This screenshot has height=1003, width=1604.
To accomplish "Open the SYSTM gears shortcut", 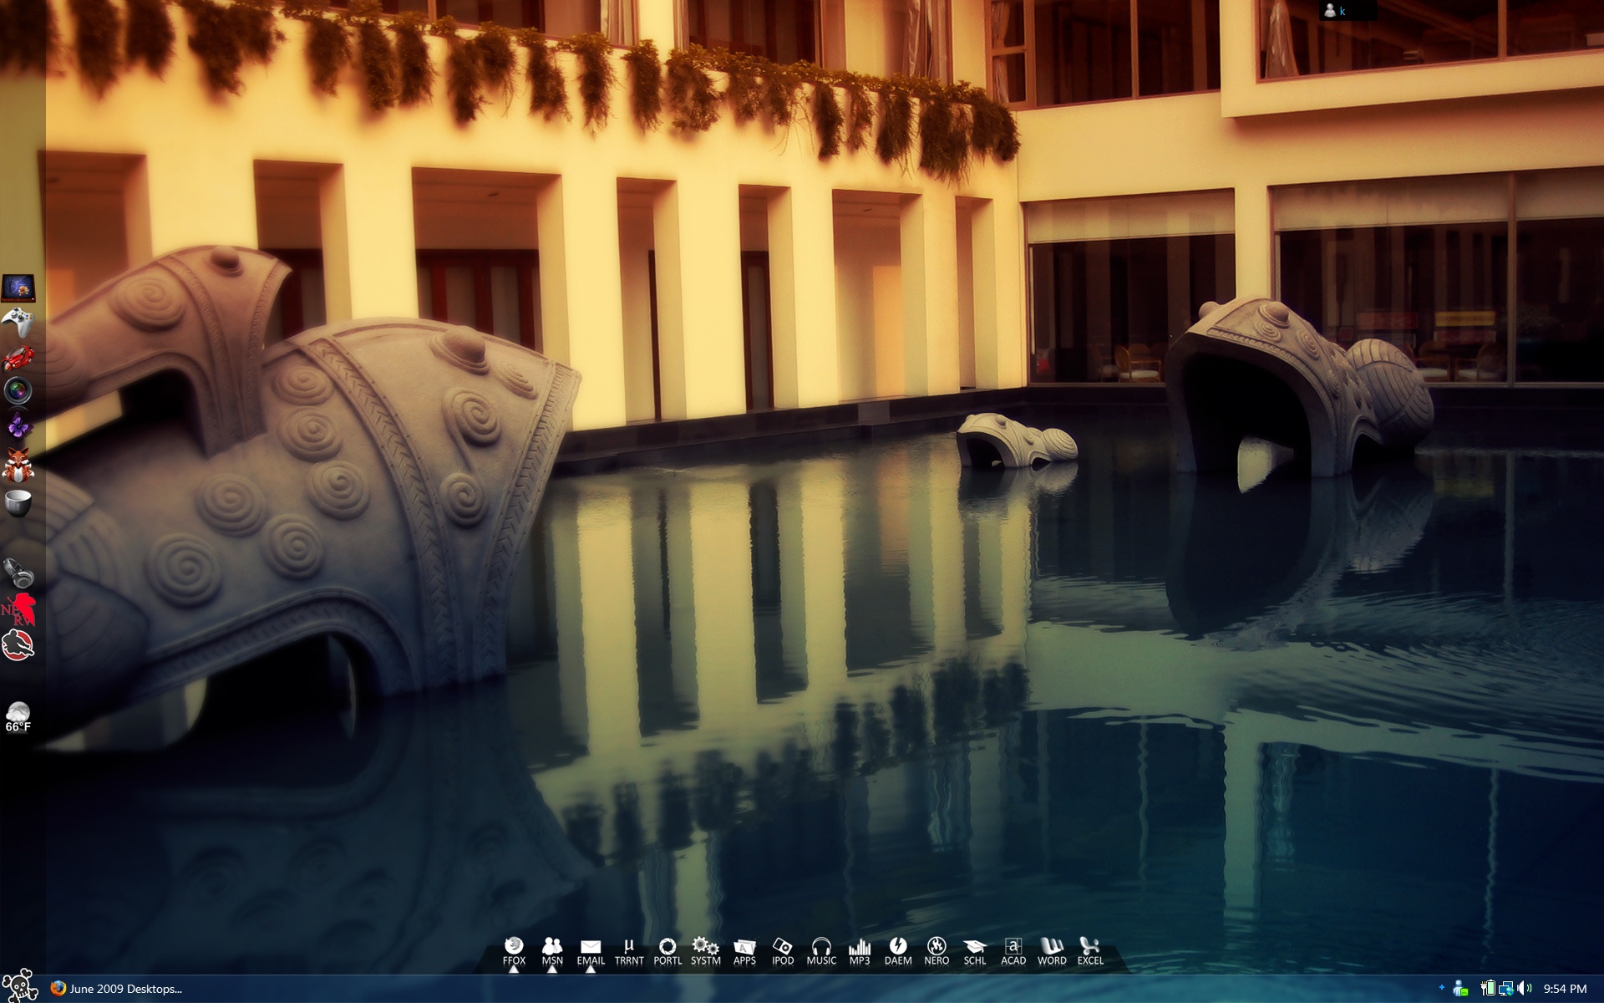I will tap(705, 947).
